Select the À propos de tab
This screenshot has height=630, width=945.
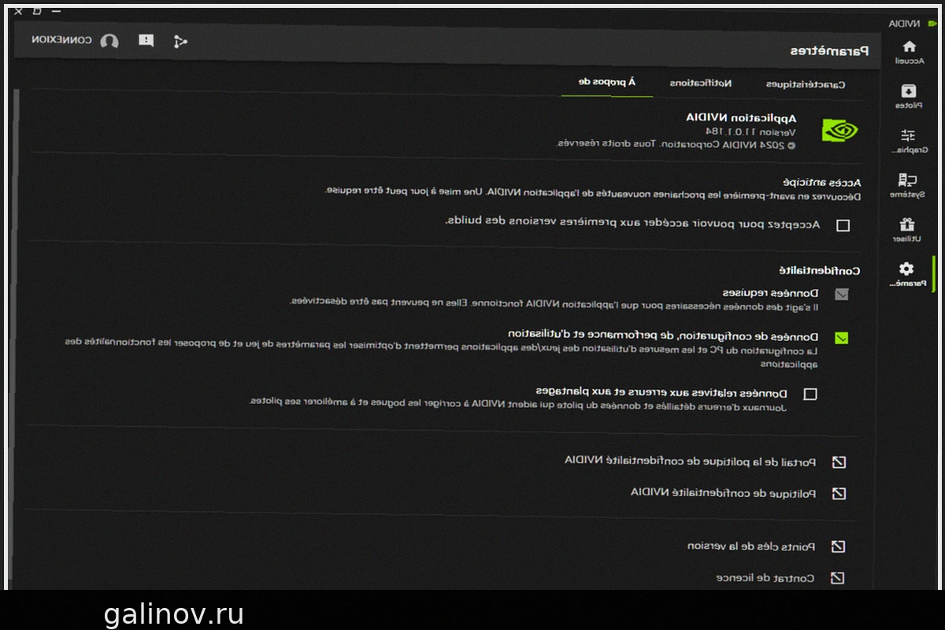(x=607, y=82)
